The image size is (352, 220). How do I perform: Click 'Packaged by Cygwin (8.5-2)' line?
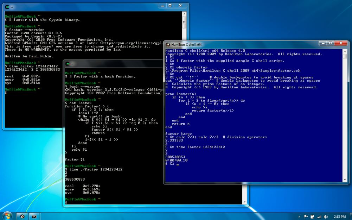pyautogui.click(x=33, y=36)
